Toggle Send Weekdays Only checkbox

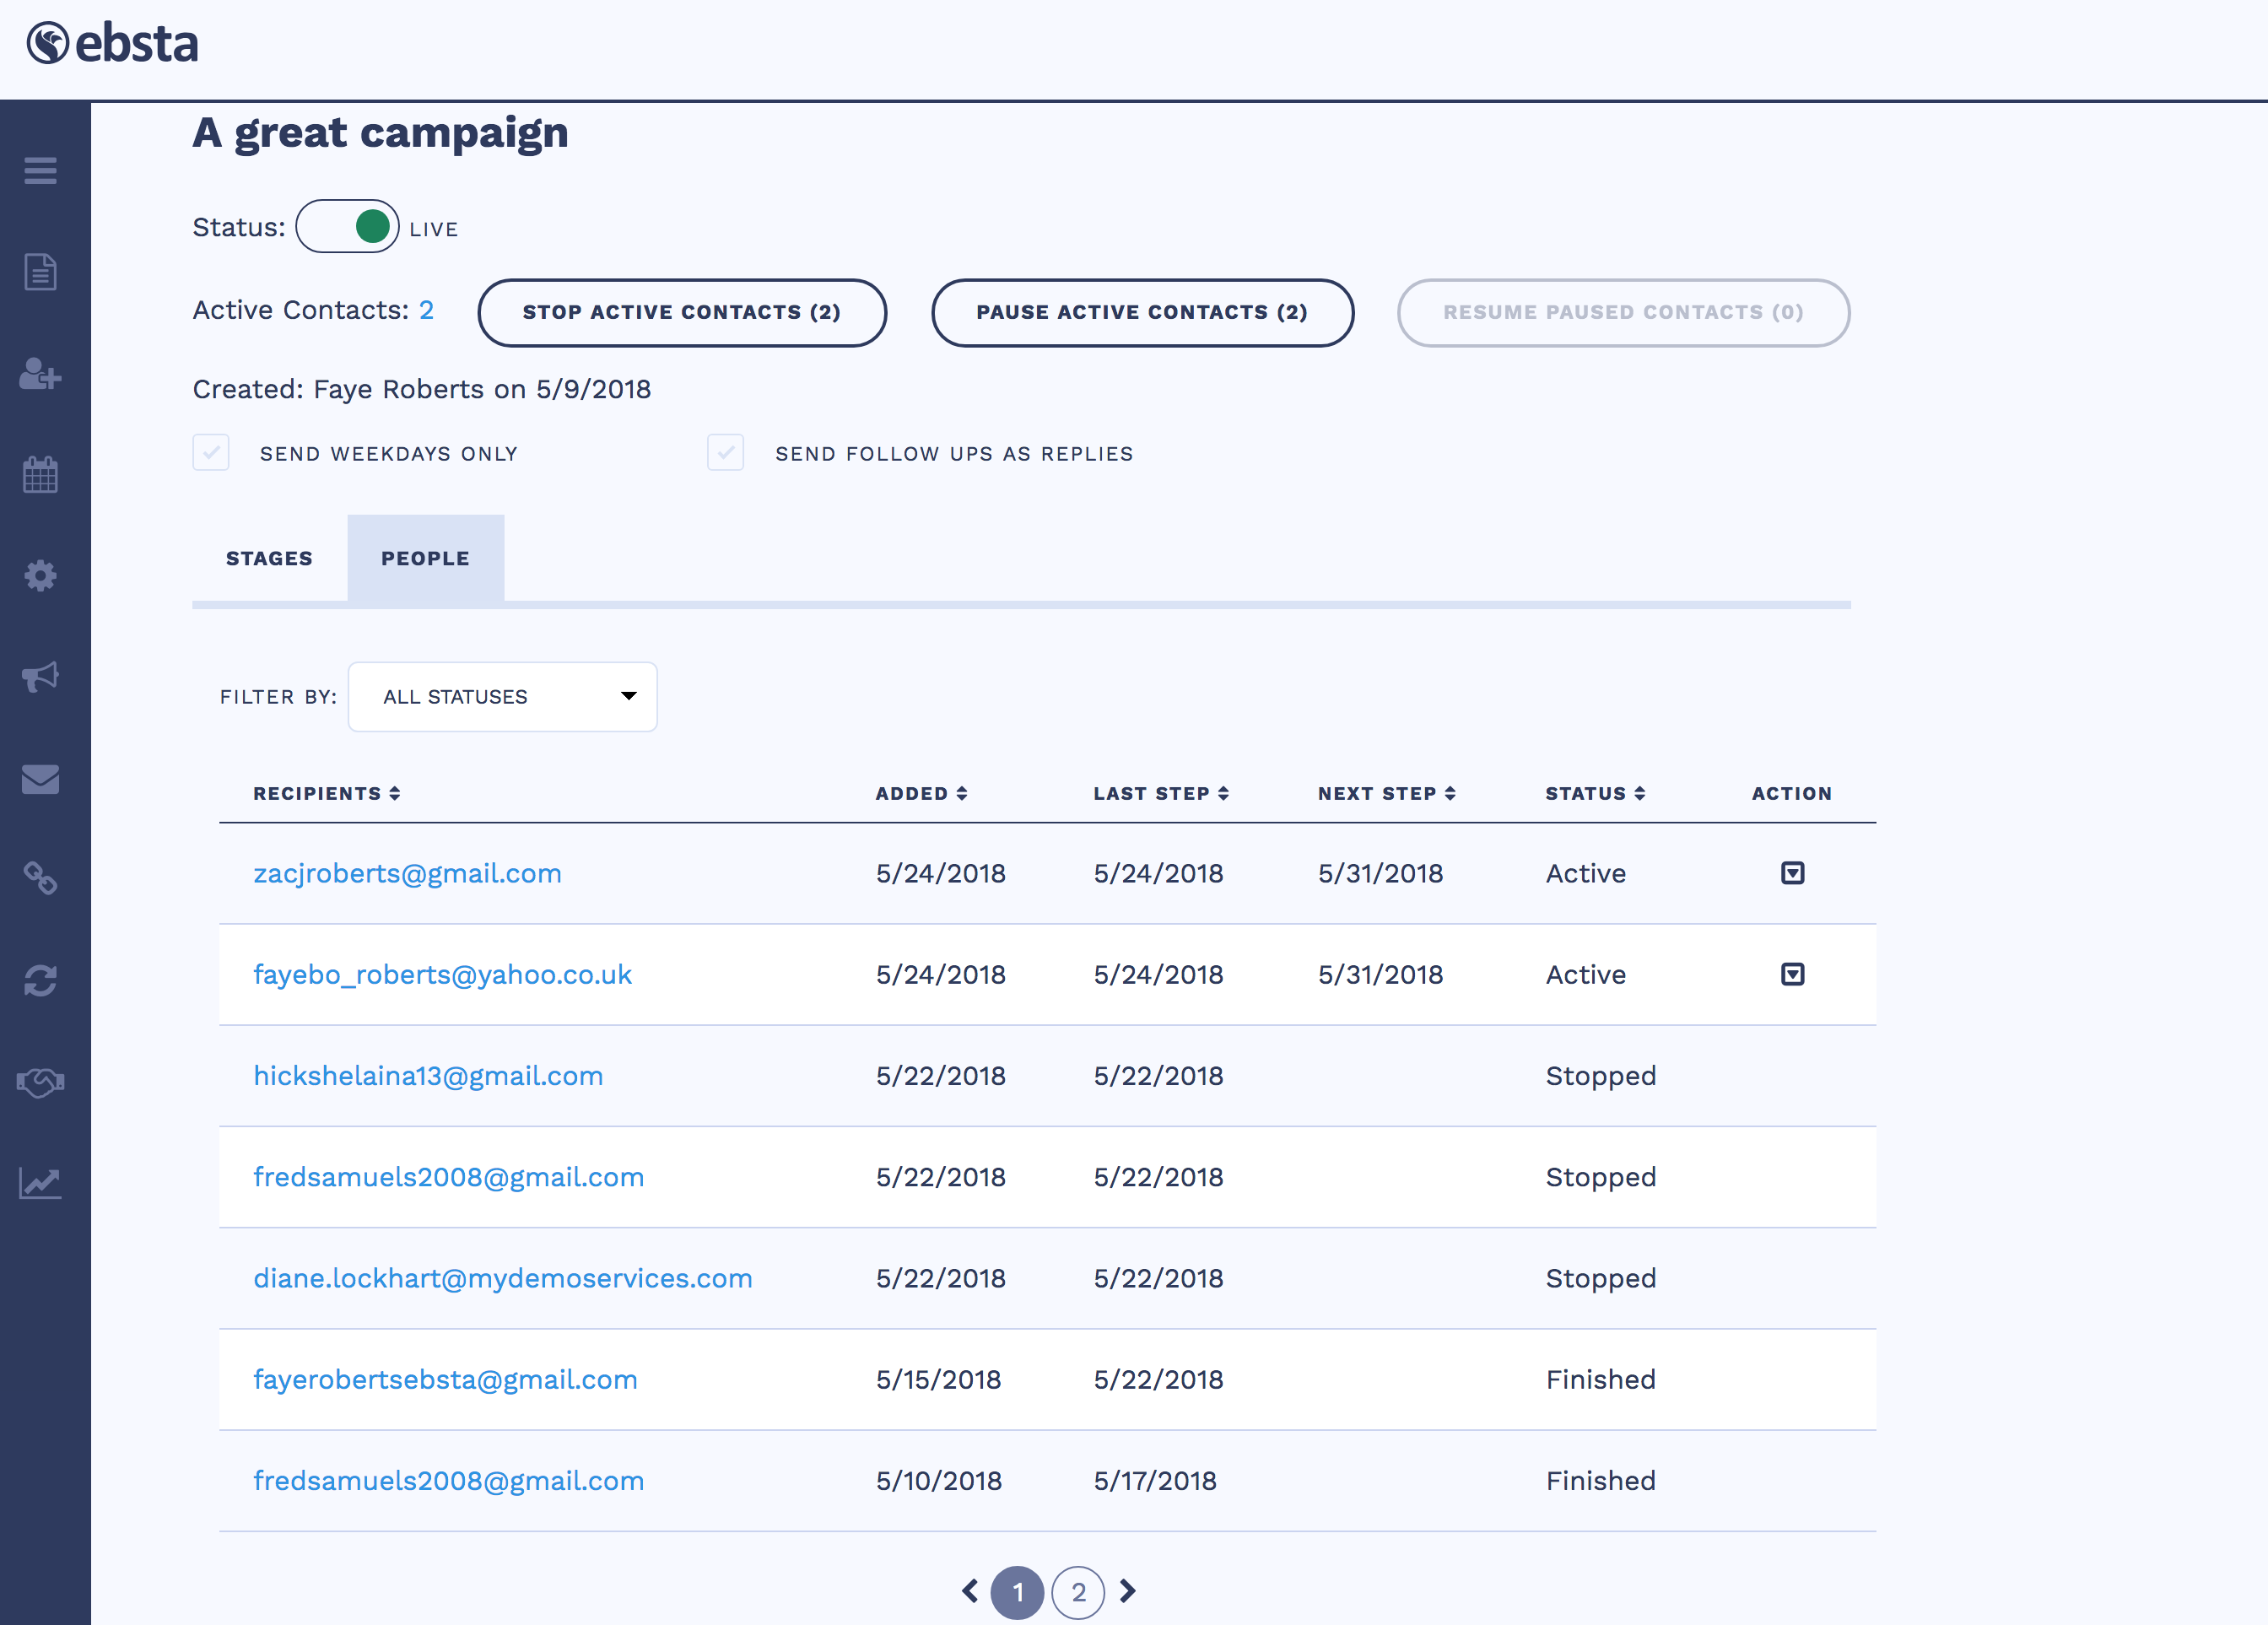(211, 453)
